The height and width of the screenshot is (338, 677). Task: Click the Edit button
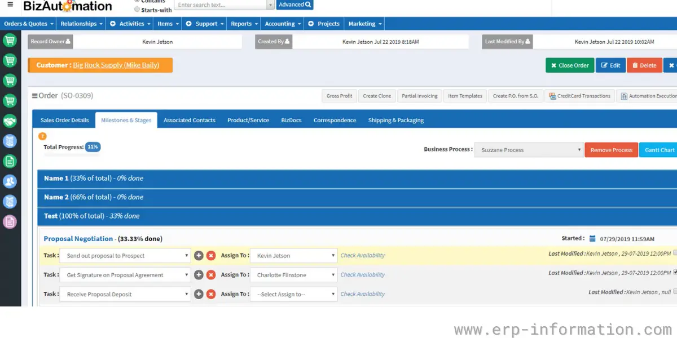tap(610, 65)
